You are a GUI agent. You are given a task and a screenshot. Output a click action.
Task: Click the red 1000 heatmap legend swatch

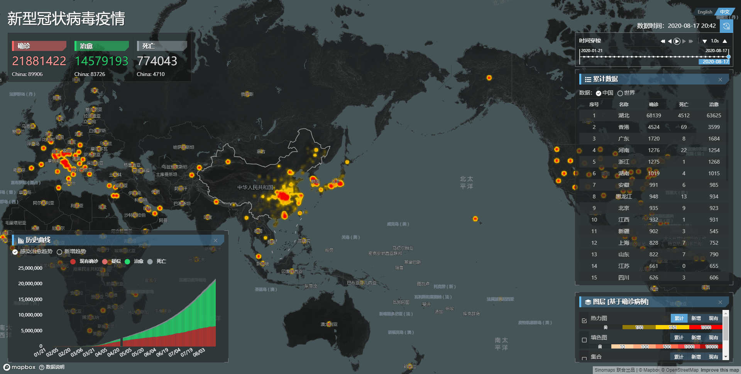[x=706, y=327]
